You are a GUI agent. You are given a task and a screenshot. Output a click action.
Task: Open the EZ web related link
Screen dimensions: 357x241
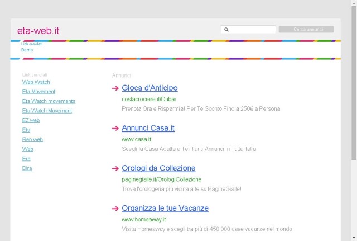(x=31, y=120)
